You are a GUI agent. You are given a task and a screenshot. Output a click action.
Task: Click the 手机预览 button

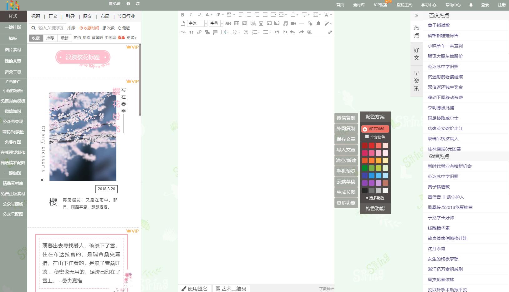(346, 171)
